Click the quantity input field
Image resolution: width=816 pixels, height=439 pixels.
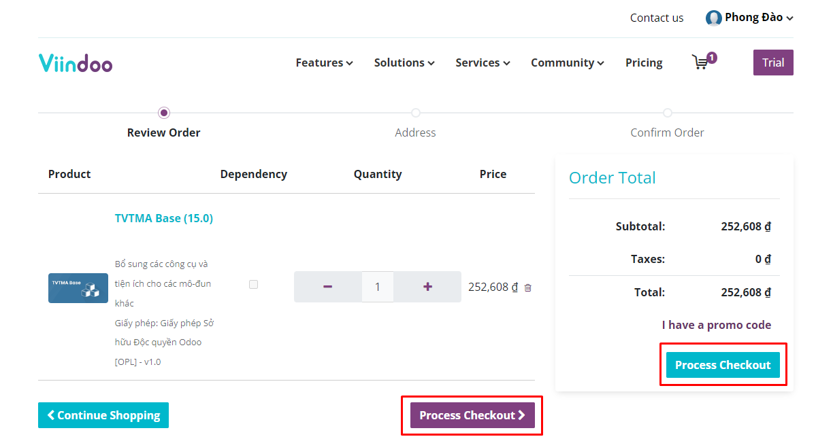[x=377, y=287]
